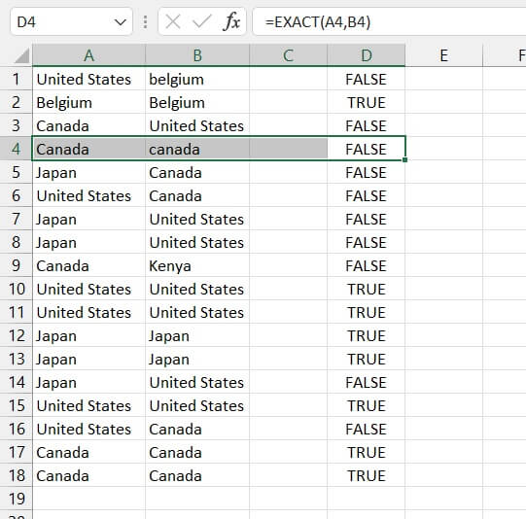Click the Cancel X icon in formula bar
Viewport: 526px width, 519px height.
[173, 22]
